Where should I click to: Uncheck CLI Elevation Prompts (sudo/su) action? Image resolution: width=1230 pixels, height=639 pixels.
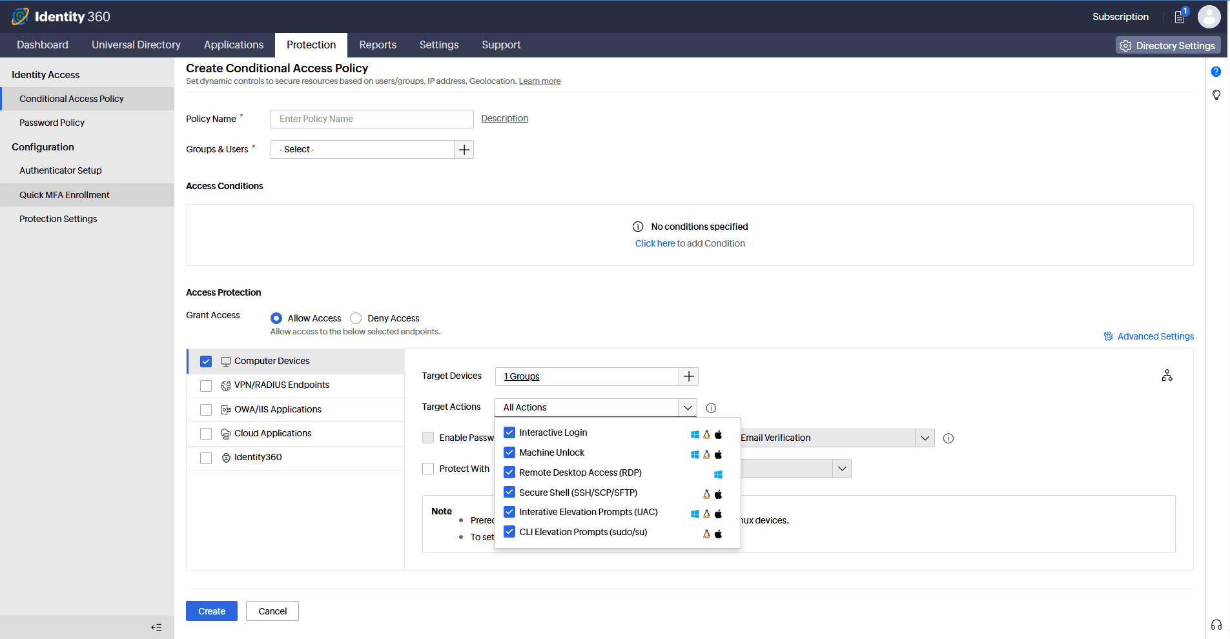pyautogui.click(x=509, y=532)
